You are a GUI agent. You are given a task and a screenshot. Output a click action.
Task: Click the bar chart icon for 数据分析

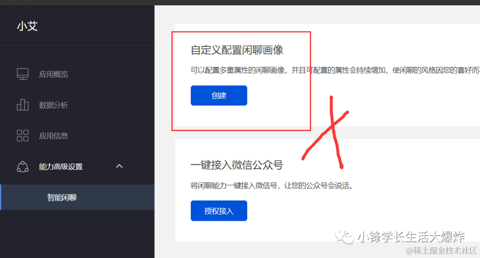click(x=23, y=105)
